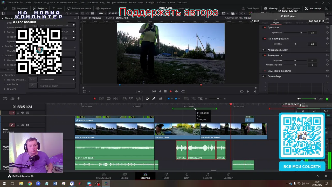This screenshot has height=187, width=332.
Task: Toggle Панорамирование enable switch
Action: (265, 39)
